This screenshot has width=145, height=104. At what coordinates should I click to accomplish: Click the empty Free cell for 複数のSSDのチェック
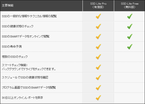pos(129,57)
